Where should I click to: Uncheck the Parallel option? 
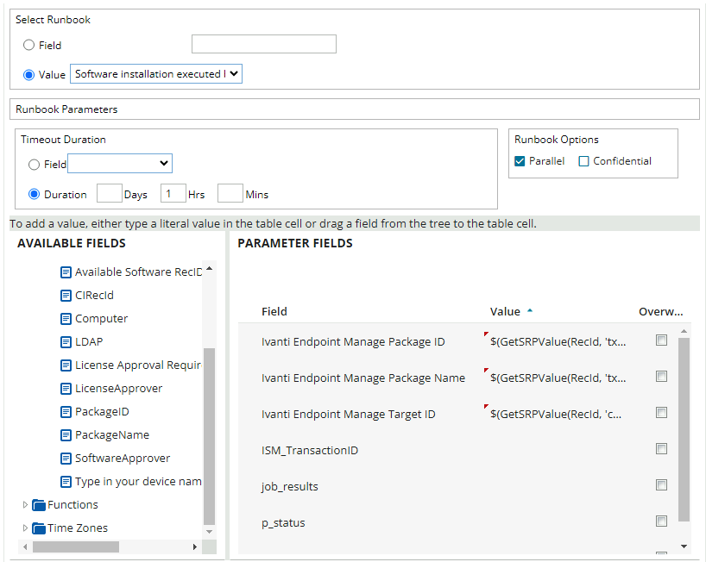click(x=520, y=161)
